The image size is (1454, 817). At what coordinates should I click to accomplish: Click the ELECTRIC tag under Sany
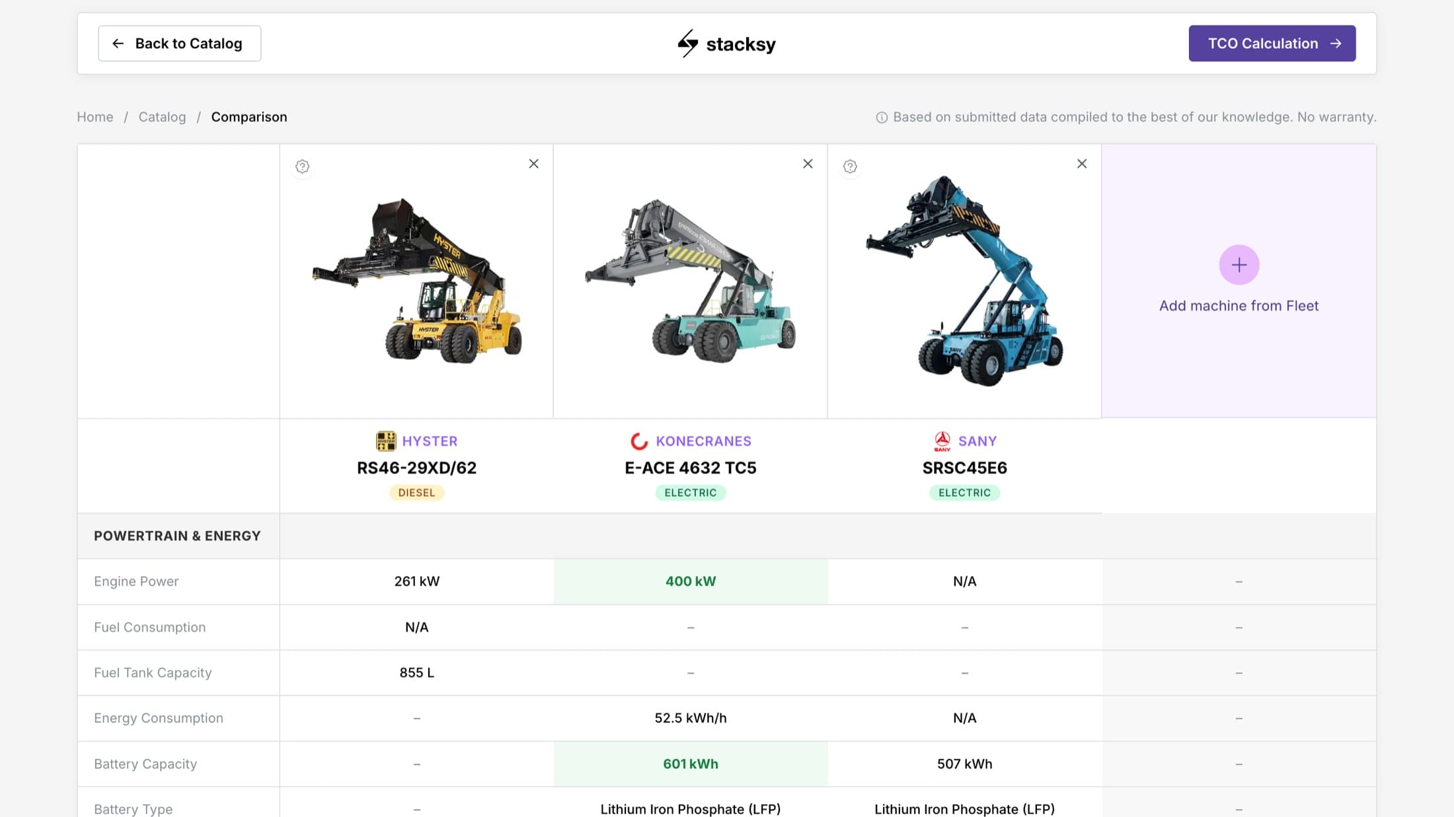[965, 493]
